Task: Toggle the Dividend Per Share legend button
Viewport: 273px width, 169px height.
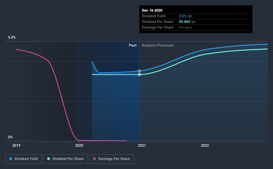Action: [x=66, y=159]
